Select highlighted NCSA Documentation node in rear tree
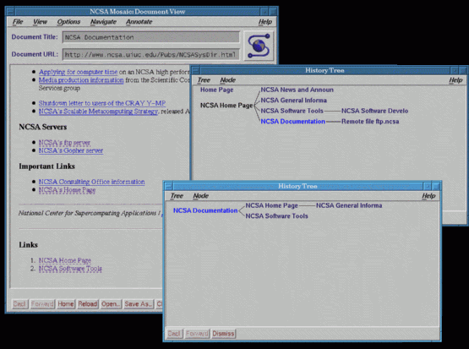 tap(293, 122)
